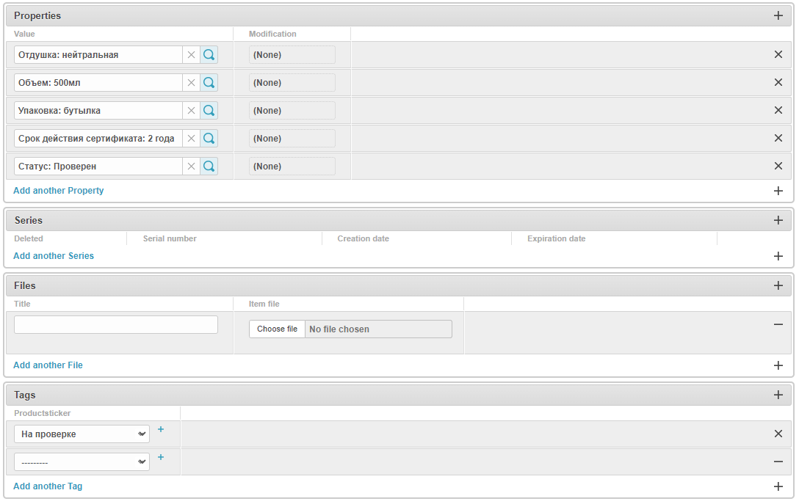Expand the Tags section header plus
Viewport: 799px width, 504px height.
click(x=778, y=395)
